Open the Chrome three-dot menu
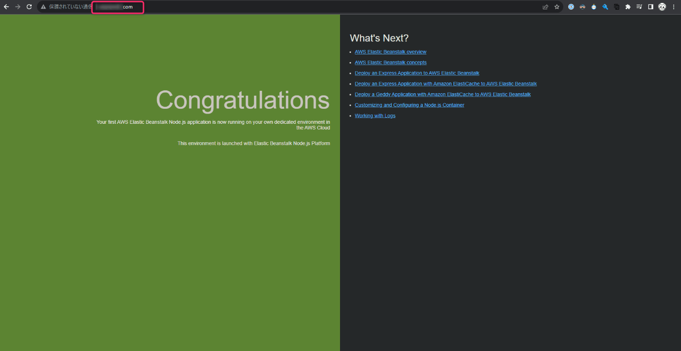 673,7
